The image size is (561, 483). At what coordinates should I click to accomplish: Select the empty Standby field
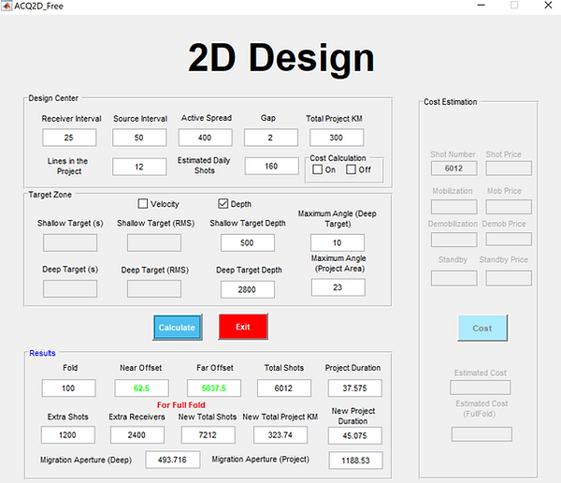(x=454, y=278)
